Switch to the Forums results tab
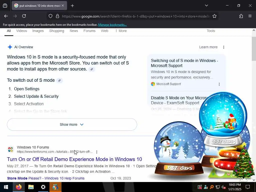 click(x=89, y=31)
